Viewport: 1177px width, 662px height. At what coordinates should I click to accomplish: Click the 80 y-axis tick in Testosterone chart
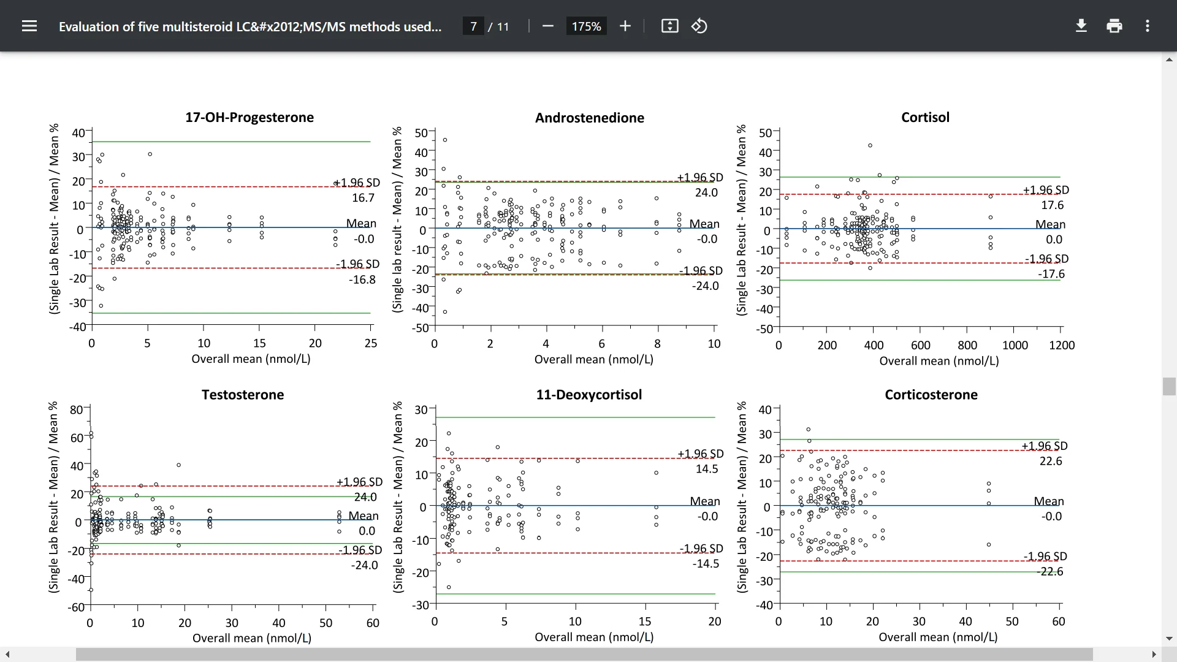coord(76,409)
